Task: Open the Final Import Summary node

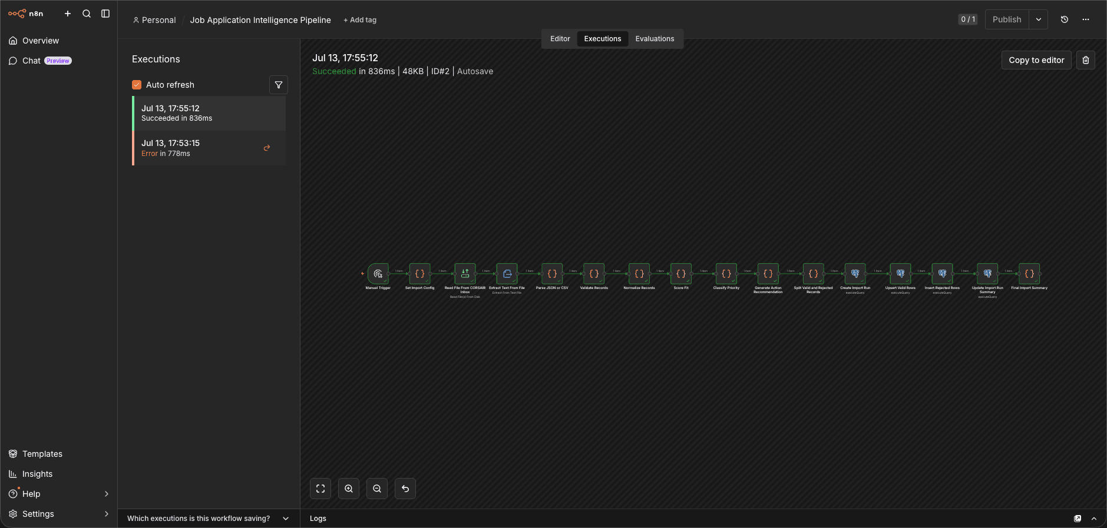Action: [1029, 274]
